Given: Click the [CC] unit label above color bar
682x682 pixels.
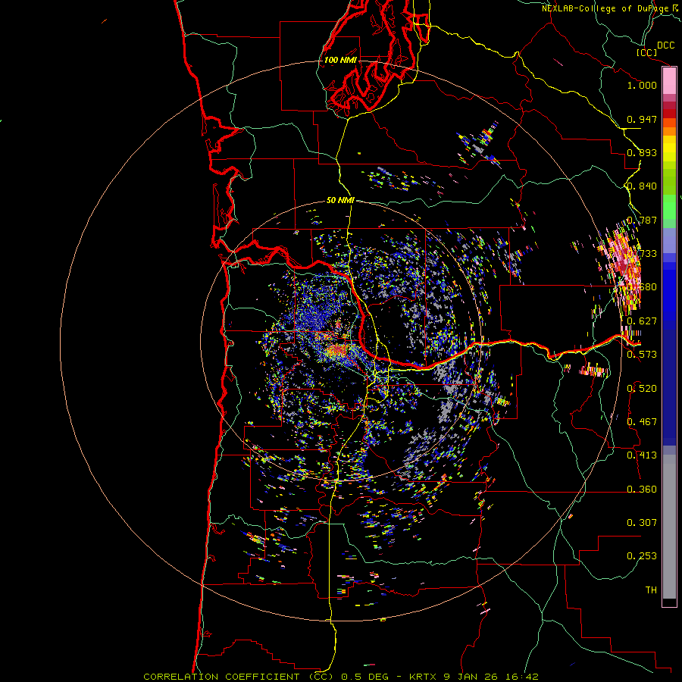Looking at the screenshot, I should point(646,52).
